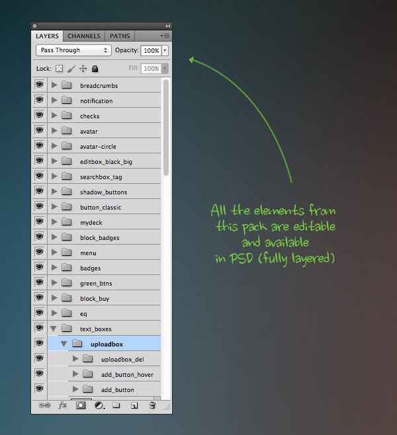Toggle visibility of avatar-circle group

[39, 146]
